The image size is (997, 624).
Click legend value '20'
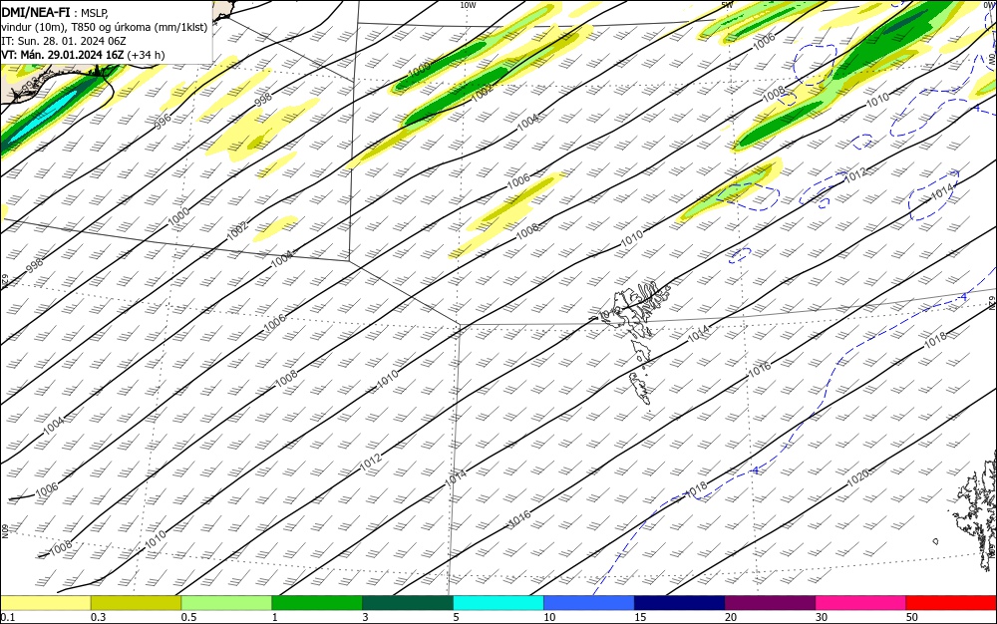click(x=731, y=617)
